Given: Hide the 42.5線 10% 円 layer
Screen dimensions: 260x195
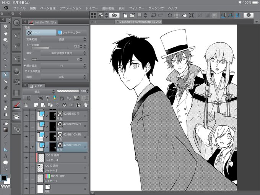Looking at the screenshot, I should [26, 137].
